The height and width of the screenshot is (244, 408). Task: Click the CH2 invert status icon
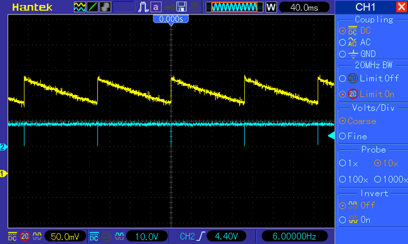click(x=119, y=236)
